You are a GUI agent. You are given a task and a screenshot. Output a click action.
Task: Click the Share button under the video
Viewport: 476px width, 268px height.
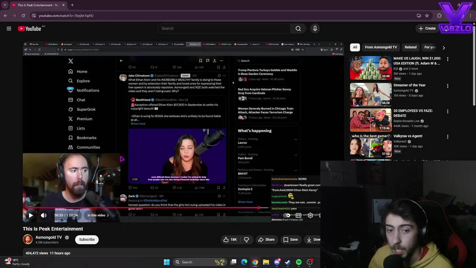(266, 239)
